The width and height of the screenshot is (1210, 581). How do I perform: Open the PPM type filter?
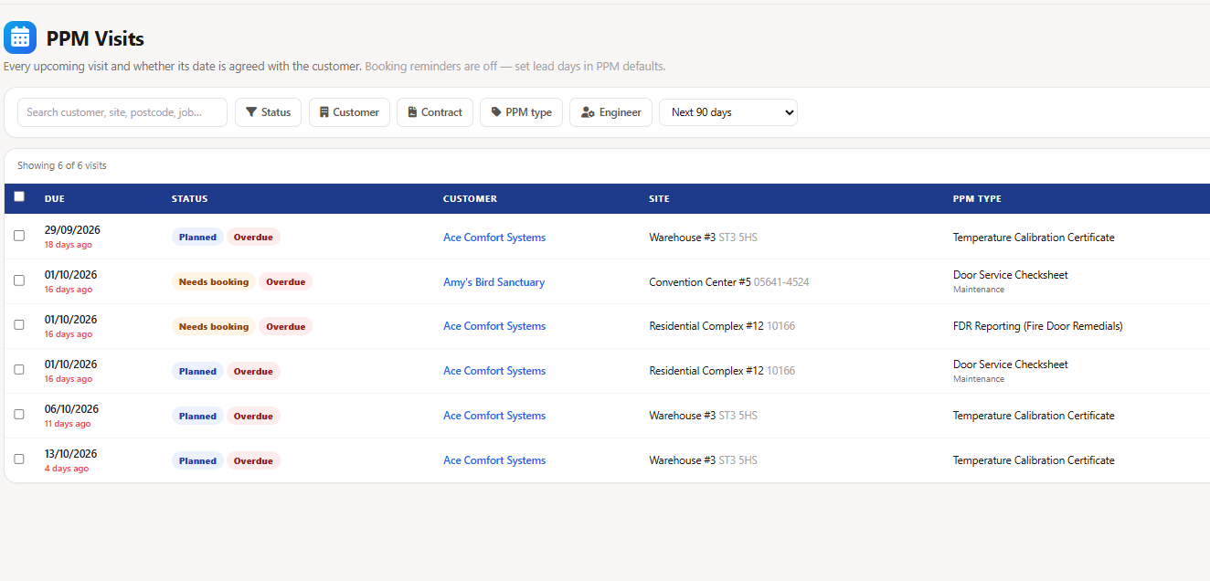pos(521,112)
